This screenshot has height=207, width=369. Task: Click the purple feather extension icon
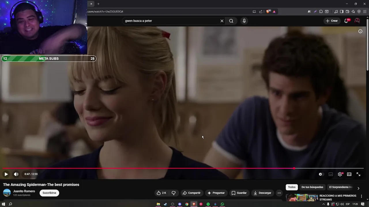315,11
